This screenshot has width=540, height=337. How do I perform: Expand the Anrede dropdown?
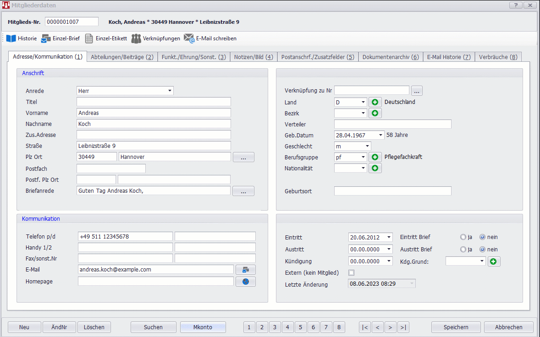[x=170, y=91]
